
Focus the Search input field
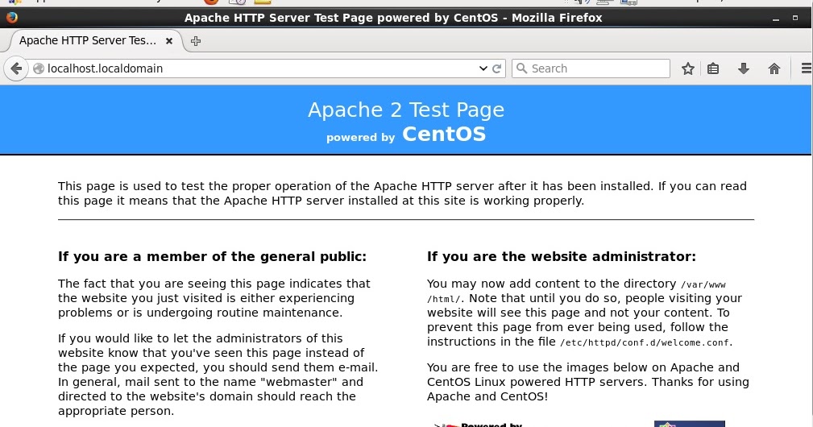pos(591,68)
